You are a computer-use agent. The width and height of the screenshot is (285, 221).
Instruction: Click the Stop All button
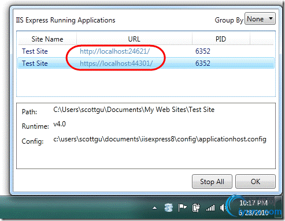[212, 181]
